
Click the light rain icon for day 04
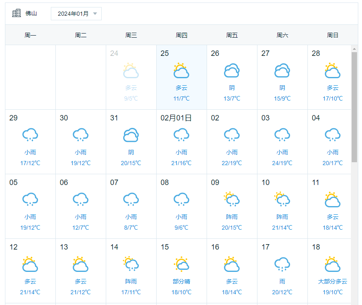click(x=332, y=134)
